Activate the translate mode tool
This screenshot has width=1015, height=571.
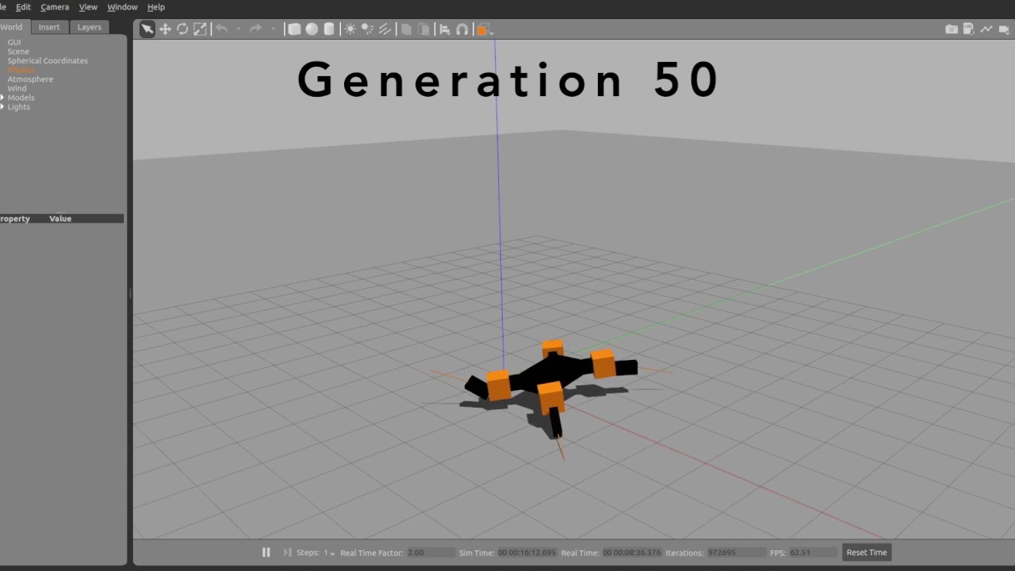(165, 29)
